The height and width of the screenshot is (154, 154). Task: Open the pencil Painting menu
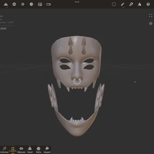122,4
